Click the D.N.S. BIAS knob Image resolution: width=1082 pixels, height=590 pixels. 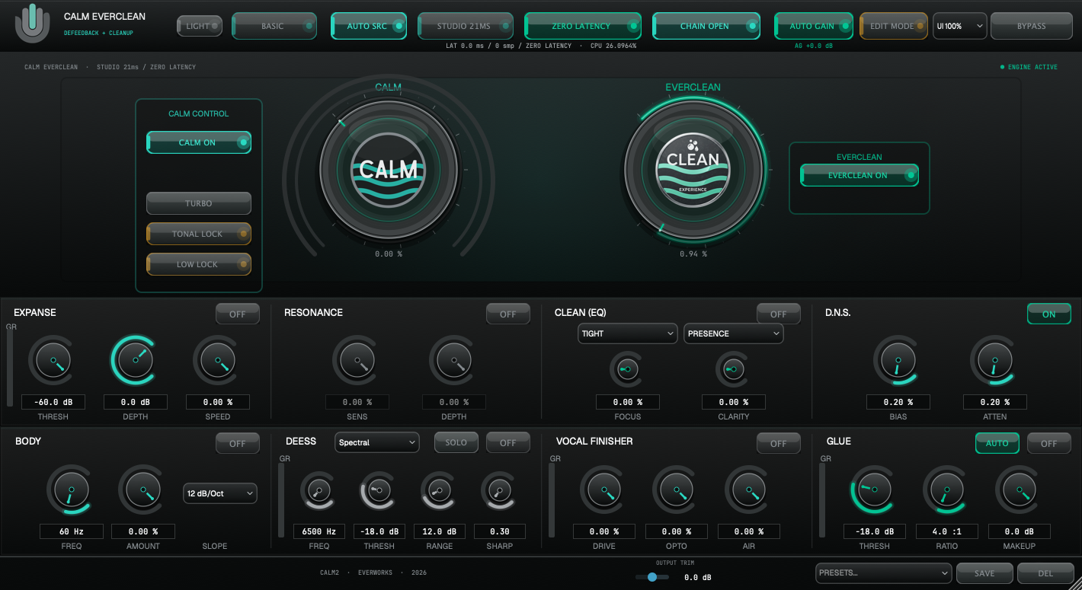[x=898, y=361]
